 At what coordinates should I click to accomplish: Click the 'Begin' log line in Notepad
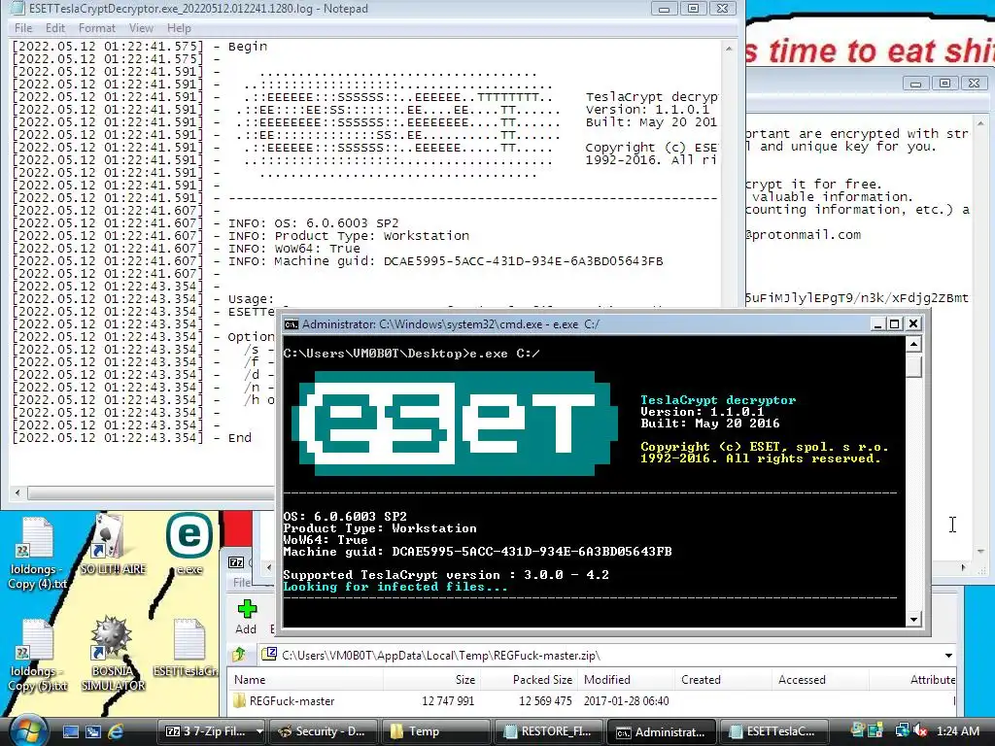coord(248,47)
